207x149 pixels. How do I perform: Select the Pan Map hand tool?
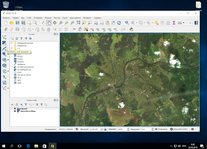(49, 23)
